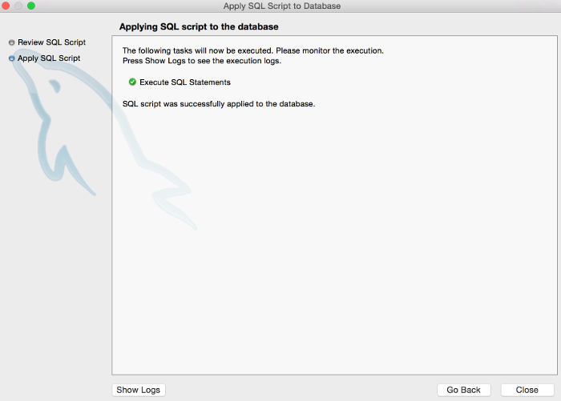Click the blue Apply SQL Script bullet
This screenshot has width=561, height=401.
12,58
